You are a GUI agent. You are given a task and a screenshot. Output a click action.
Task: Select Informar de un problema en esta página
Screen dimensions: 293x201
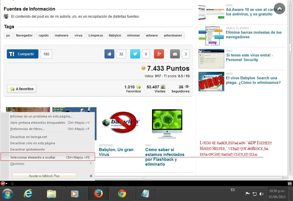pyautogui.click(x=48, y=116)
